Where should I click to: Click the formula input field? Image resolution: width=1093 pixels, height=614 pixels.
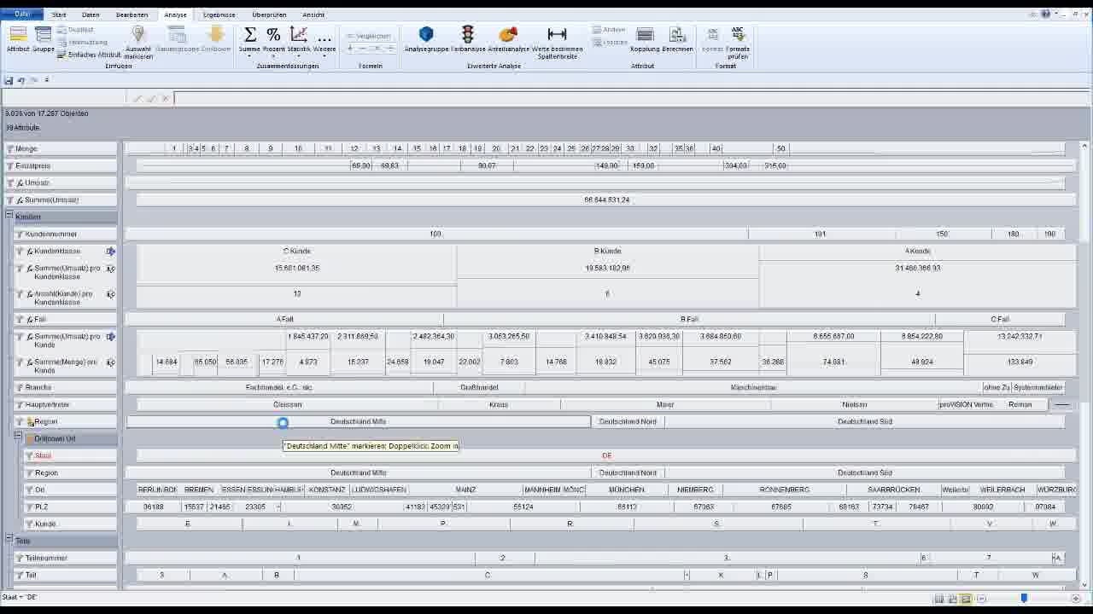(x=630, y=98)
